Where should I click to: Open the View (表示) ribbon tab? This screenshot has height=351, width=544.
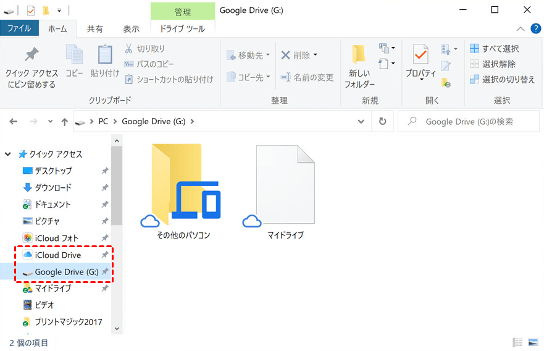131,28
